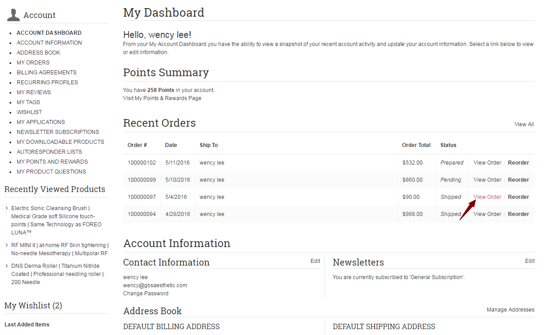Click the Account user silhouette icon
The width and height of the screenshot is (558, 335).
[x=14, y=15]
